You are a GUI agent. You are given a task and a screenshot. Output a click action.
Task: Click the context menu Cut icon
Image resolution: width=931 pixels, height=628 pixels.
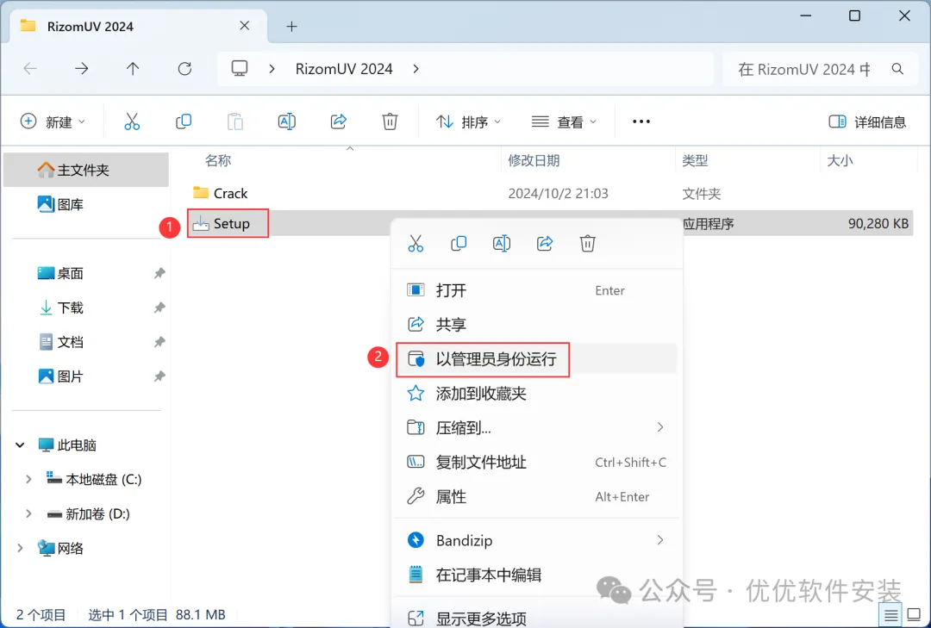pyautogui.click(x=416, y=244)
